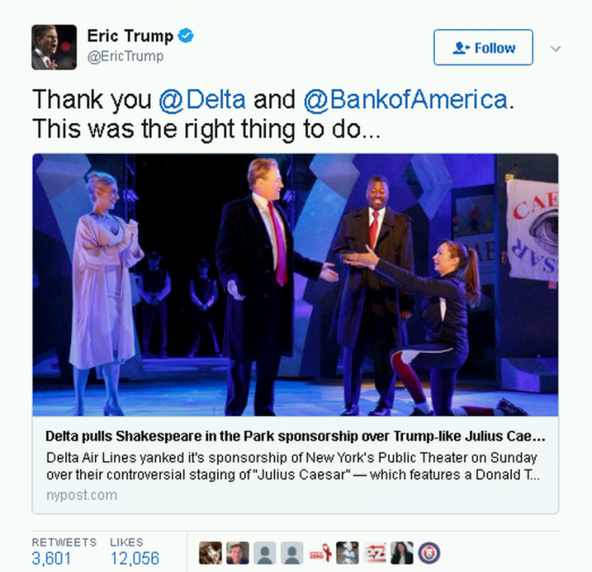592x572 pixels.
Task: Open Eric Trump's profile picture
Action: (54, 47)
